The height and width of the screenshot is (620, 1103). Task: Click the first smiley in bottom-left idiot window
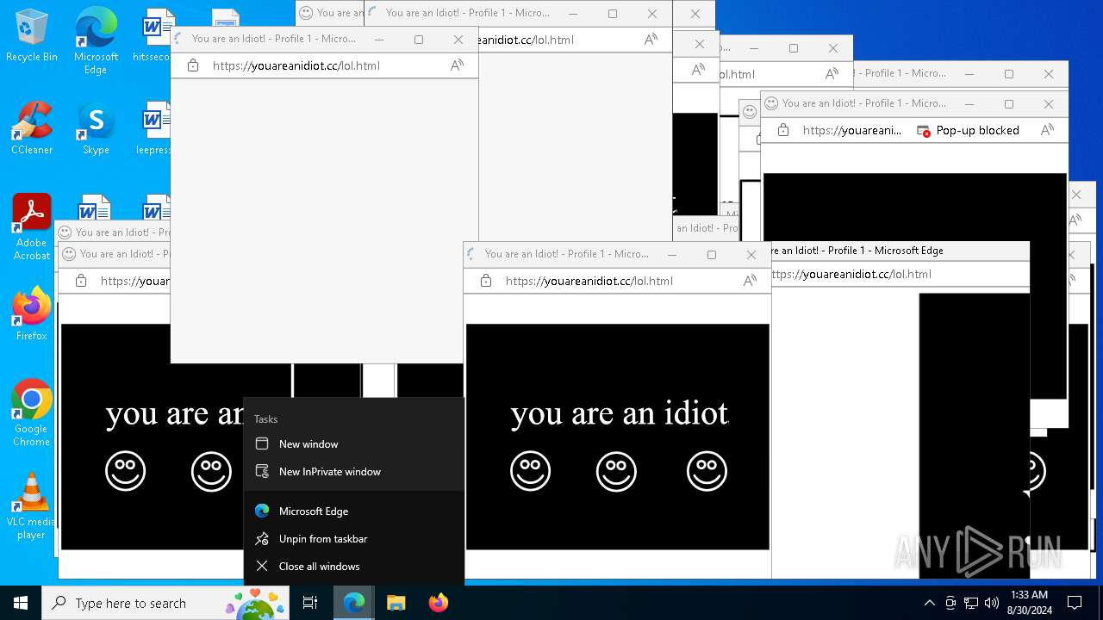coord(125,471)
